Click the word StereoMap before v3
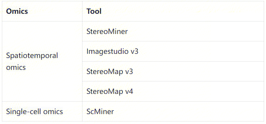The width and height of the screenshot is (266, 124). coord(105,71)
